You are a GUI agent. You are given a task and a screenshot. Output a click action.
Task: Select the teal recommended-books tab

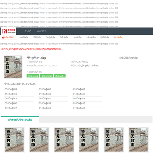[20, 120]
